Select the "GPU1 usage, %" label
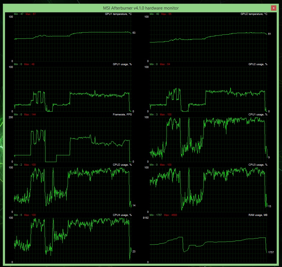The height and width of the screenshot is (267, 282). [x=122, y=64]
